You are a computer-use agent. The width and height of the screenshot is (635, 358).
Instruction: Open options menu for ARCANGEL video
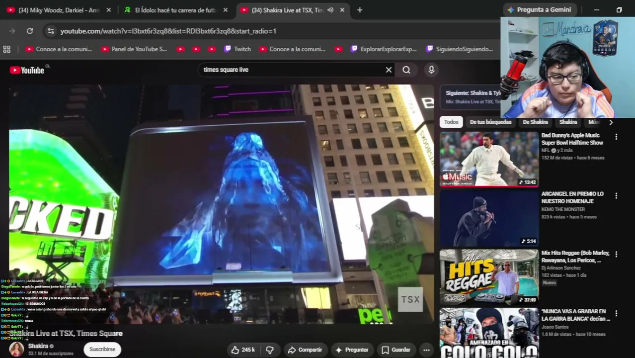point(616,196)
